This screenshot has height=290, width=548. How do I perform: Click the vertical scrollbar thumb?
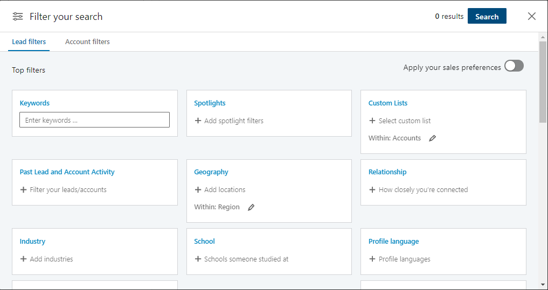(543, 82)
